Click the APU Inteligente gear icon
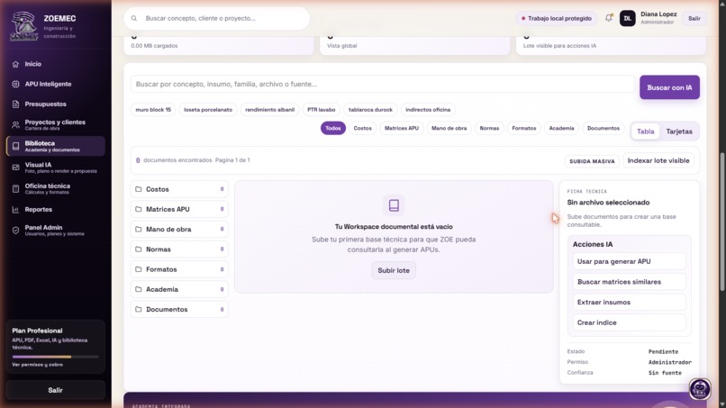The image size is (726, 408). point(15,84)
